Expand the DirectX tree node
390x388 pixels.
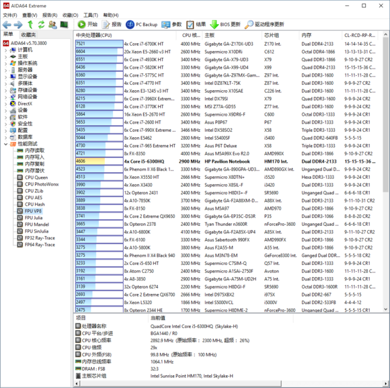(x=5, y=104)
